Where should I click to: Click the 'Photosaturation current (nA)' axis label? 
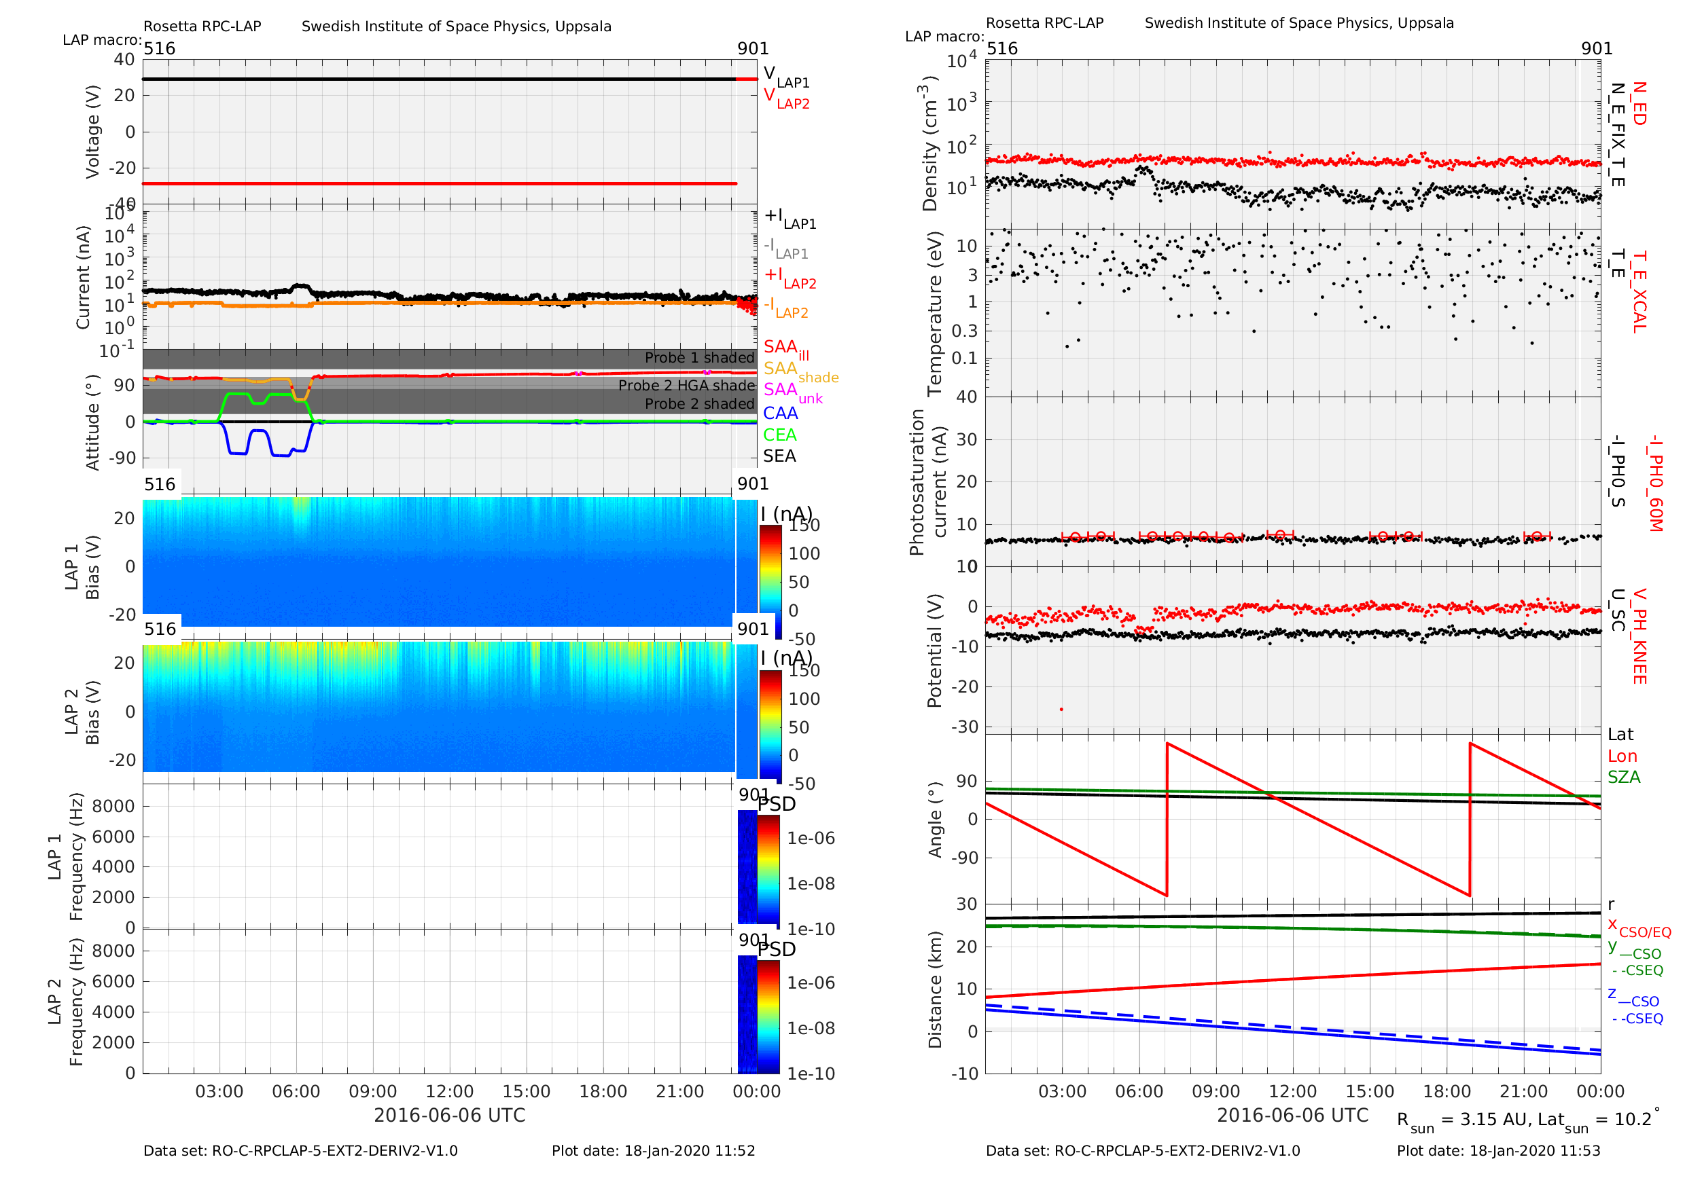(927, 482)
